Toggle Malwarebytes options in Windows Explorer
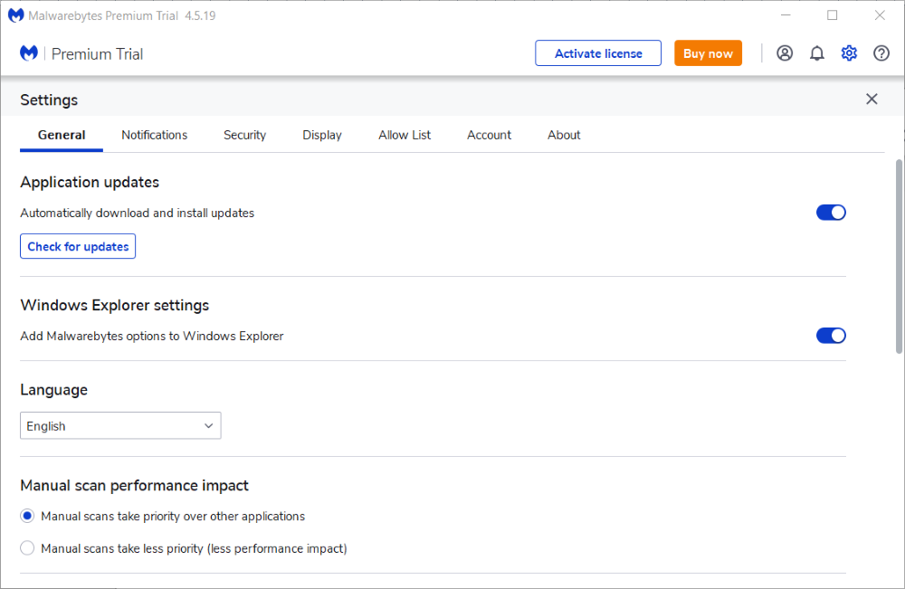 (831, 336)
